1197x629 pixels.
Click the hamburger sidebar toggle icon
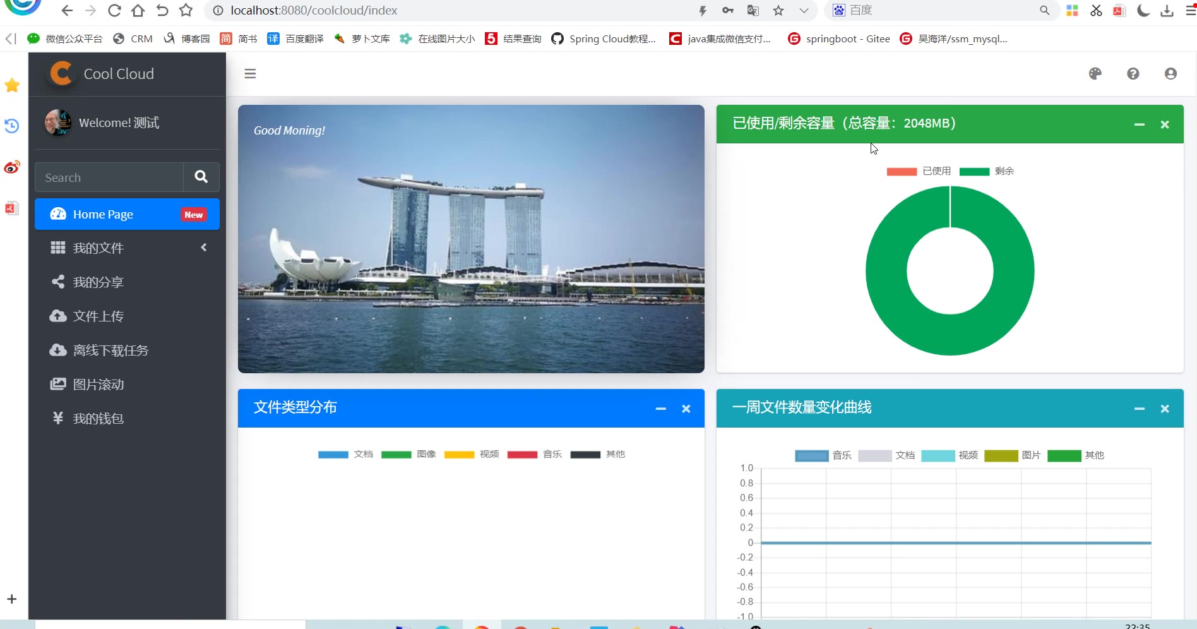click(x=250, y=74)
